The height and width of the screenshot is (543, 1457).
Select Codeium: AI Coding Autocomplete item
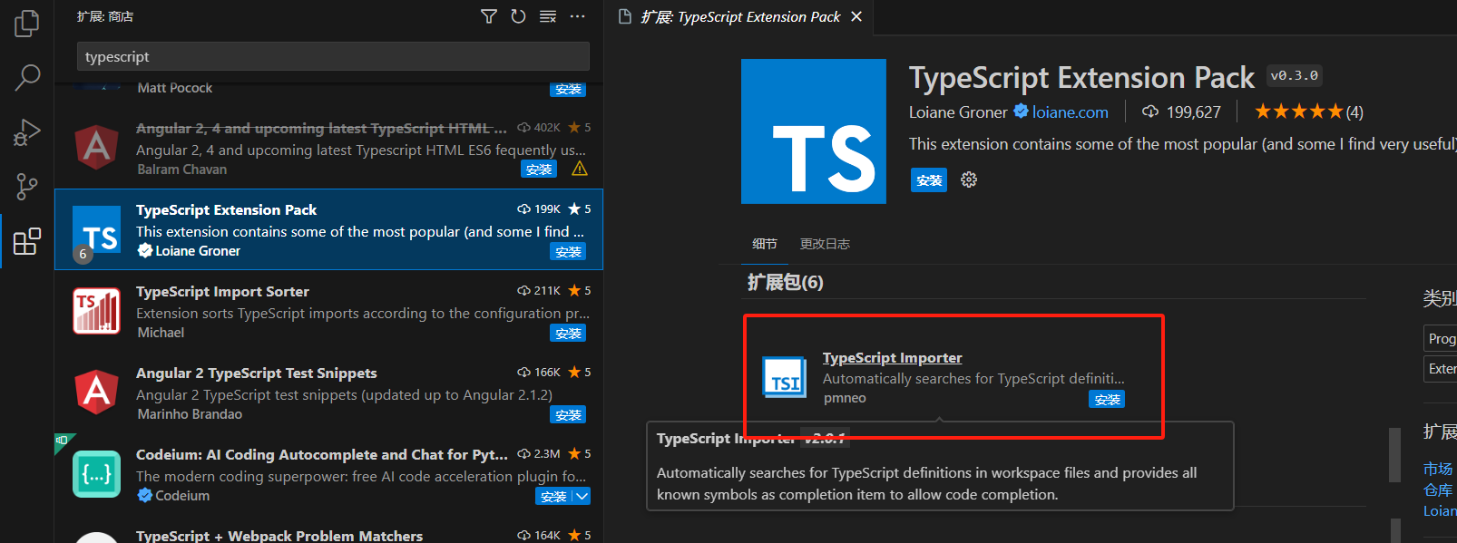click(328, 474)
